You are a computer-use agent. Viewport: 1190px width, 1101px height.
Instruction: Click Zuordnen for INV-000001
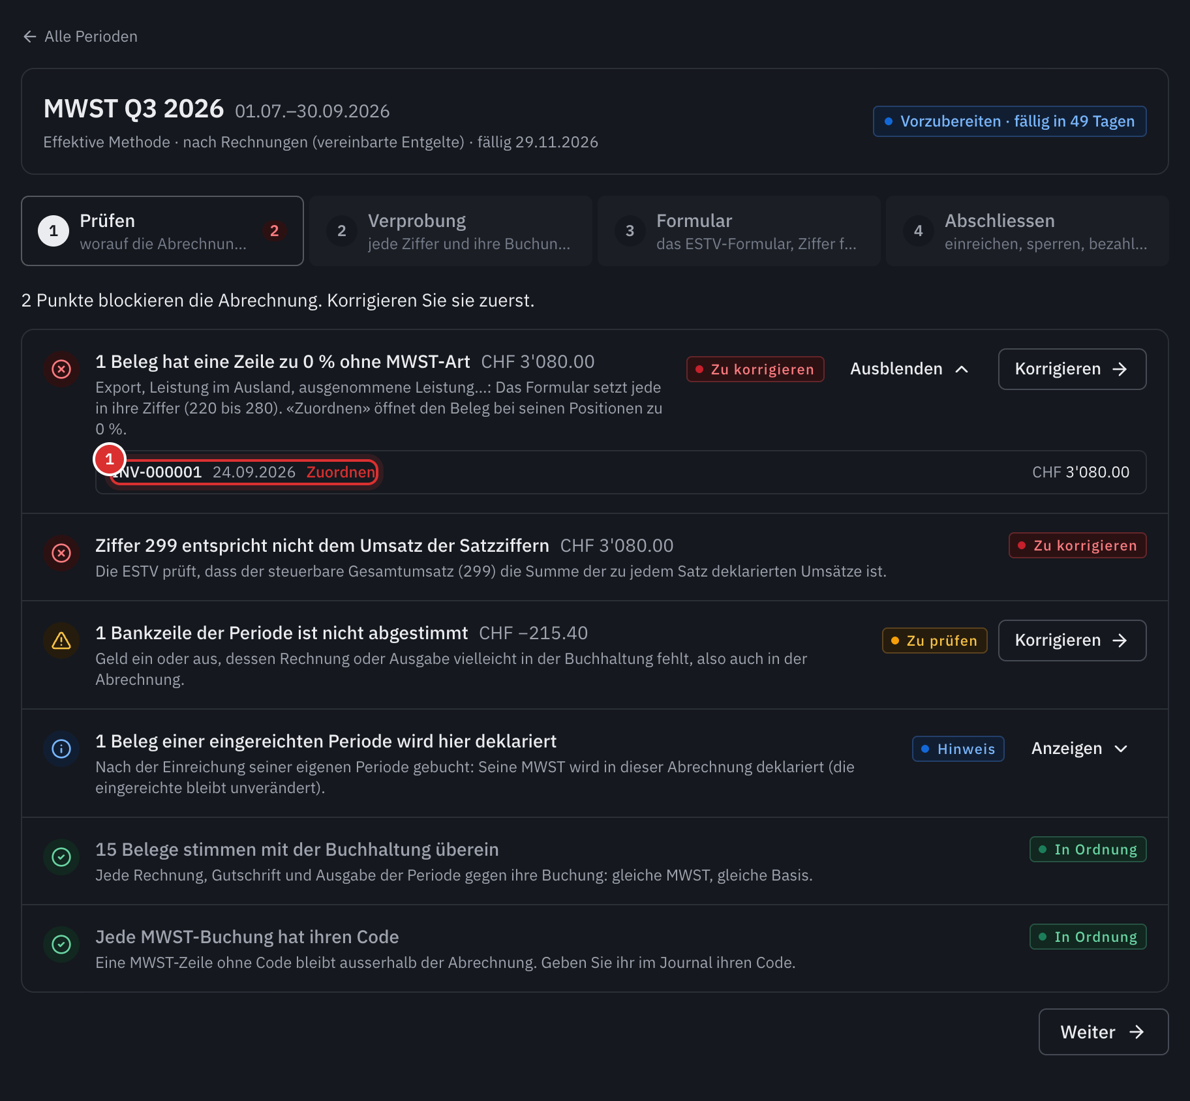[x=341, y=472]
